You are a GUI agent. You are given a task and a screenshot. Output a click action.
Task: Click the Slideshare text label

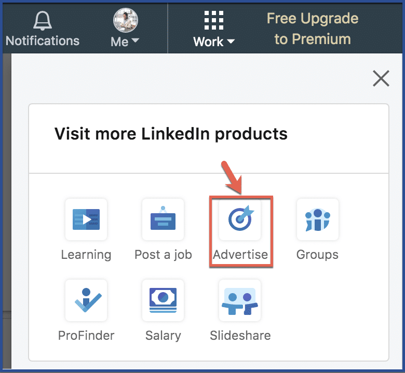coord(240,335)
